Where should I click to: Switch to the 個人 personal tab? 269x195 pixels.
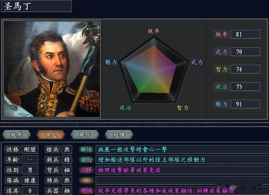51,135
